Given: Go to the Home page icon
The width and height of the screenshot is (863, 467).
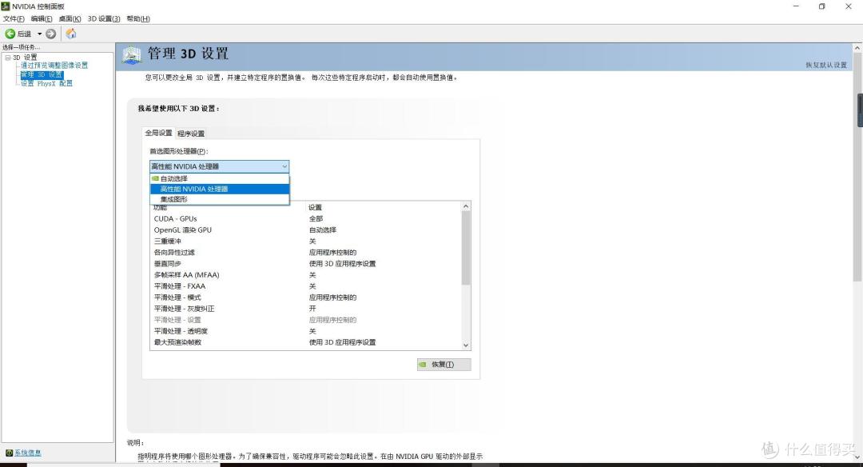Looking at the screenshot, I should pos(71,34).
